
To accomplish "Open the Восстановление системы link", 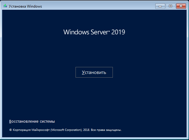I will [x=32, y=121].
